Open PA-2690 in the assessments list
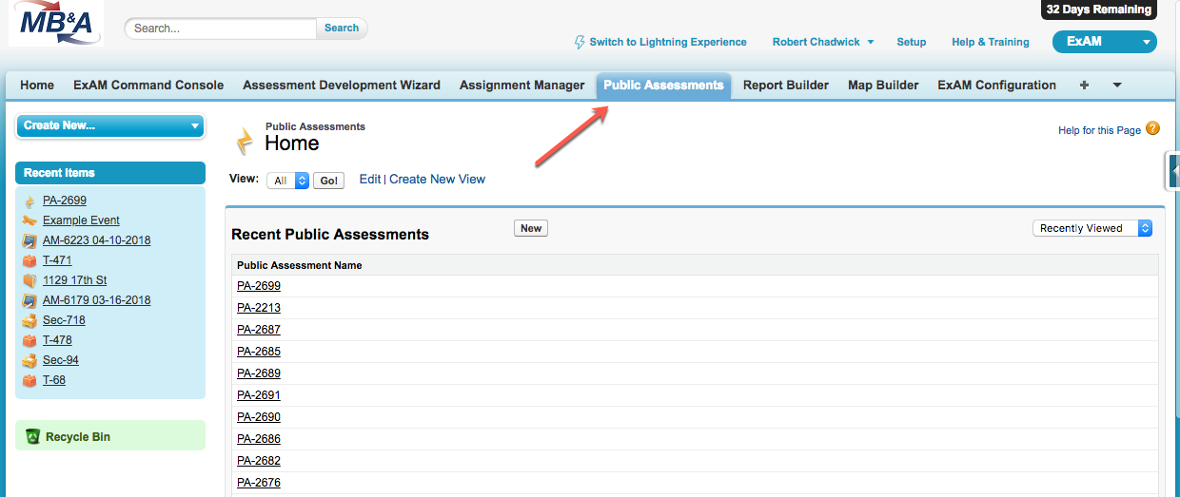Image resolution: width=1180 pixels, height=497 pixels. point(259,417)
